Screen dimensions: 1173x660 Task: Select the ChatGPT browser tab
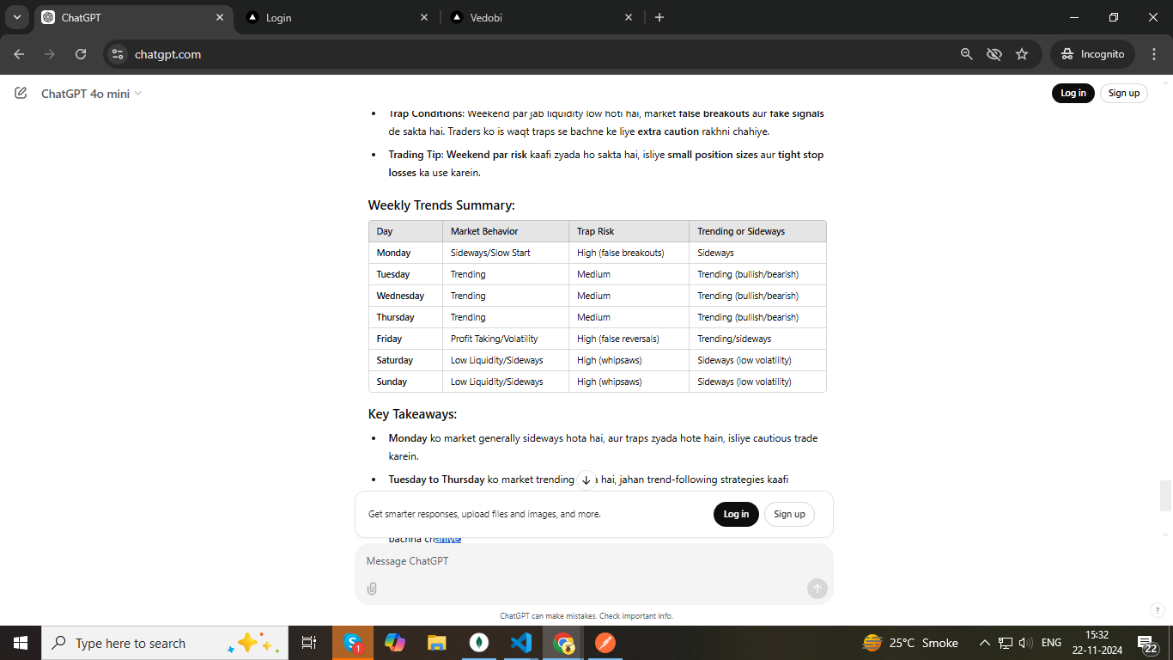point(133,17)
